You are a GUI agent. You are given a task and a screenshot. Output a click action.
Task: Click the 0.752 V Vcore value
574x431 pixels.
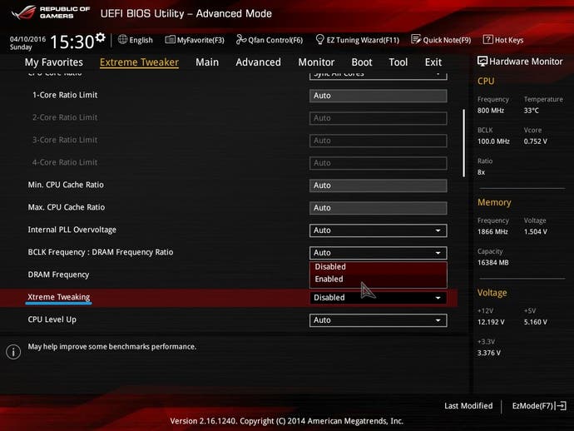pyautogui.click(x=535, y=141)
